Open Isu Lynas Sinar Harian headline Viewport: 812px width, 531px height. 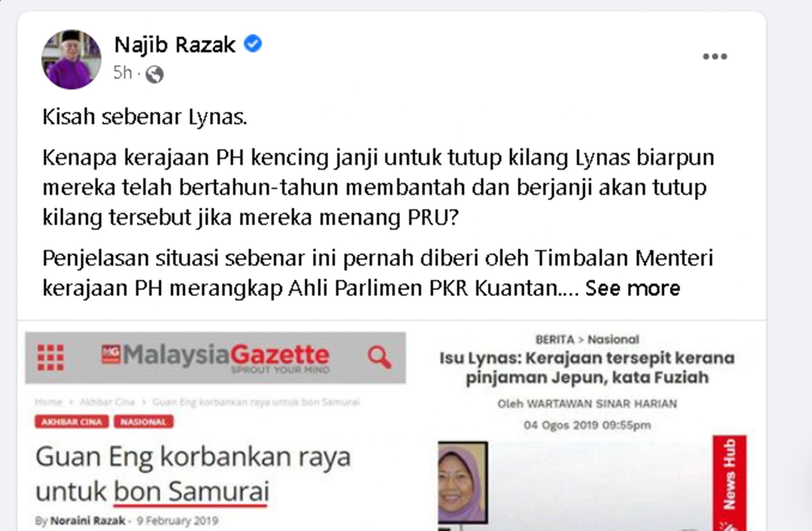pyautogui.click(x=587, y=368)
